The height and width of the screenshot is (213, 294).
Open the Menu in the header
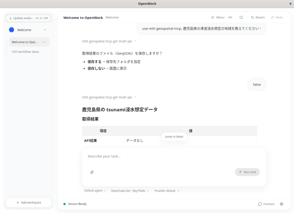point(218,18)
